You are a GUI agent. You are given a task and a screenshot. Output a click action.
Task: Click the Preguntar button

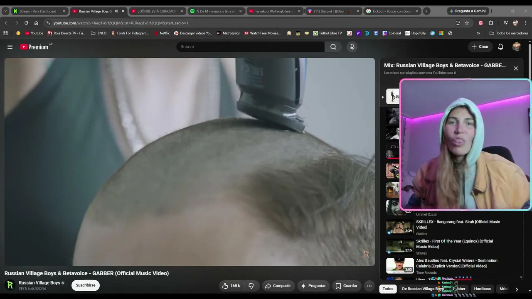tap(313, 286)
